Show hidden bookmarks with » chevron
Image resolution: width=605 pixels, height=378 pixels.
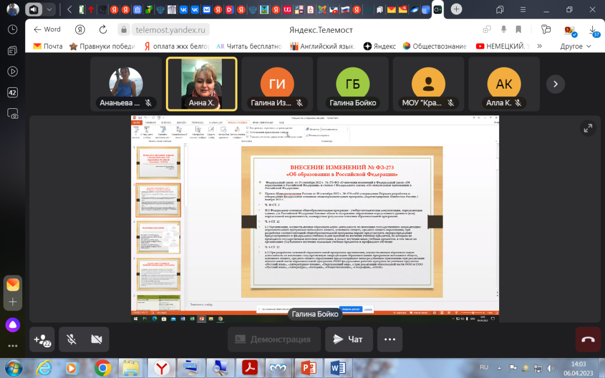(539, 46)
